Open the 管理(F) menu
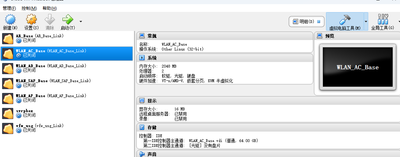 point(9,8)
